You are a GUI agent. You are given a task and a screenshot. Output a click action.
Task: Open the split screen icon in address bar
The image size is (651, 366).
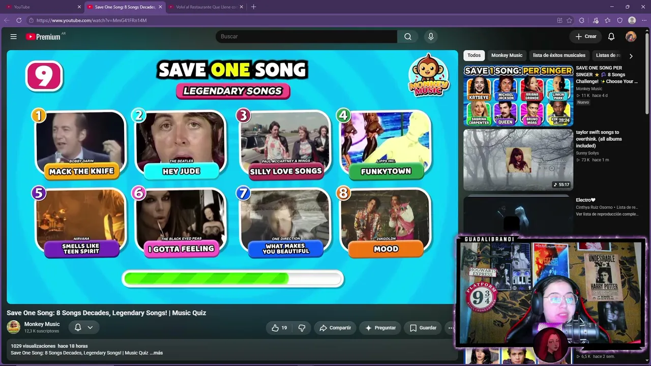point(559,20)
